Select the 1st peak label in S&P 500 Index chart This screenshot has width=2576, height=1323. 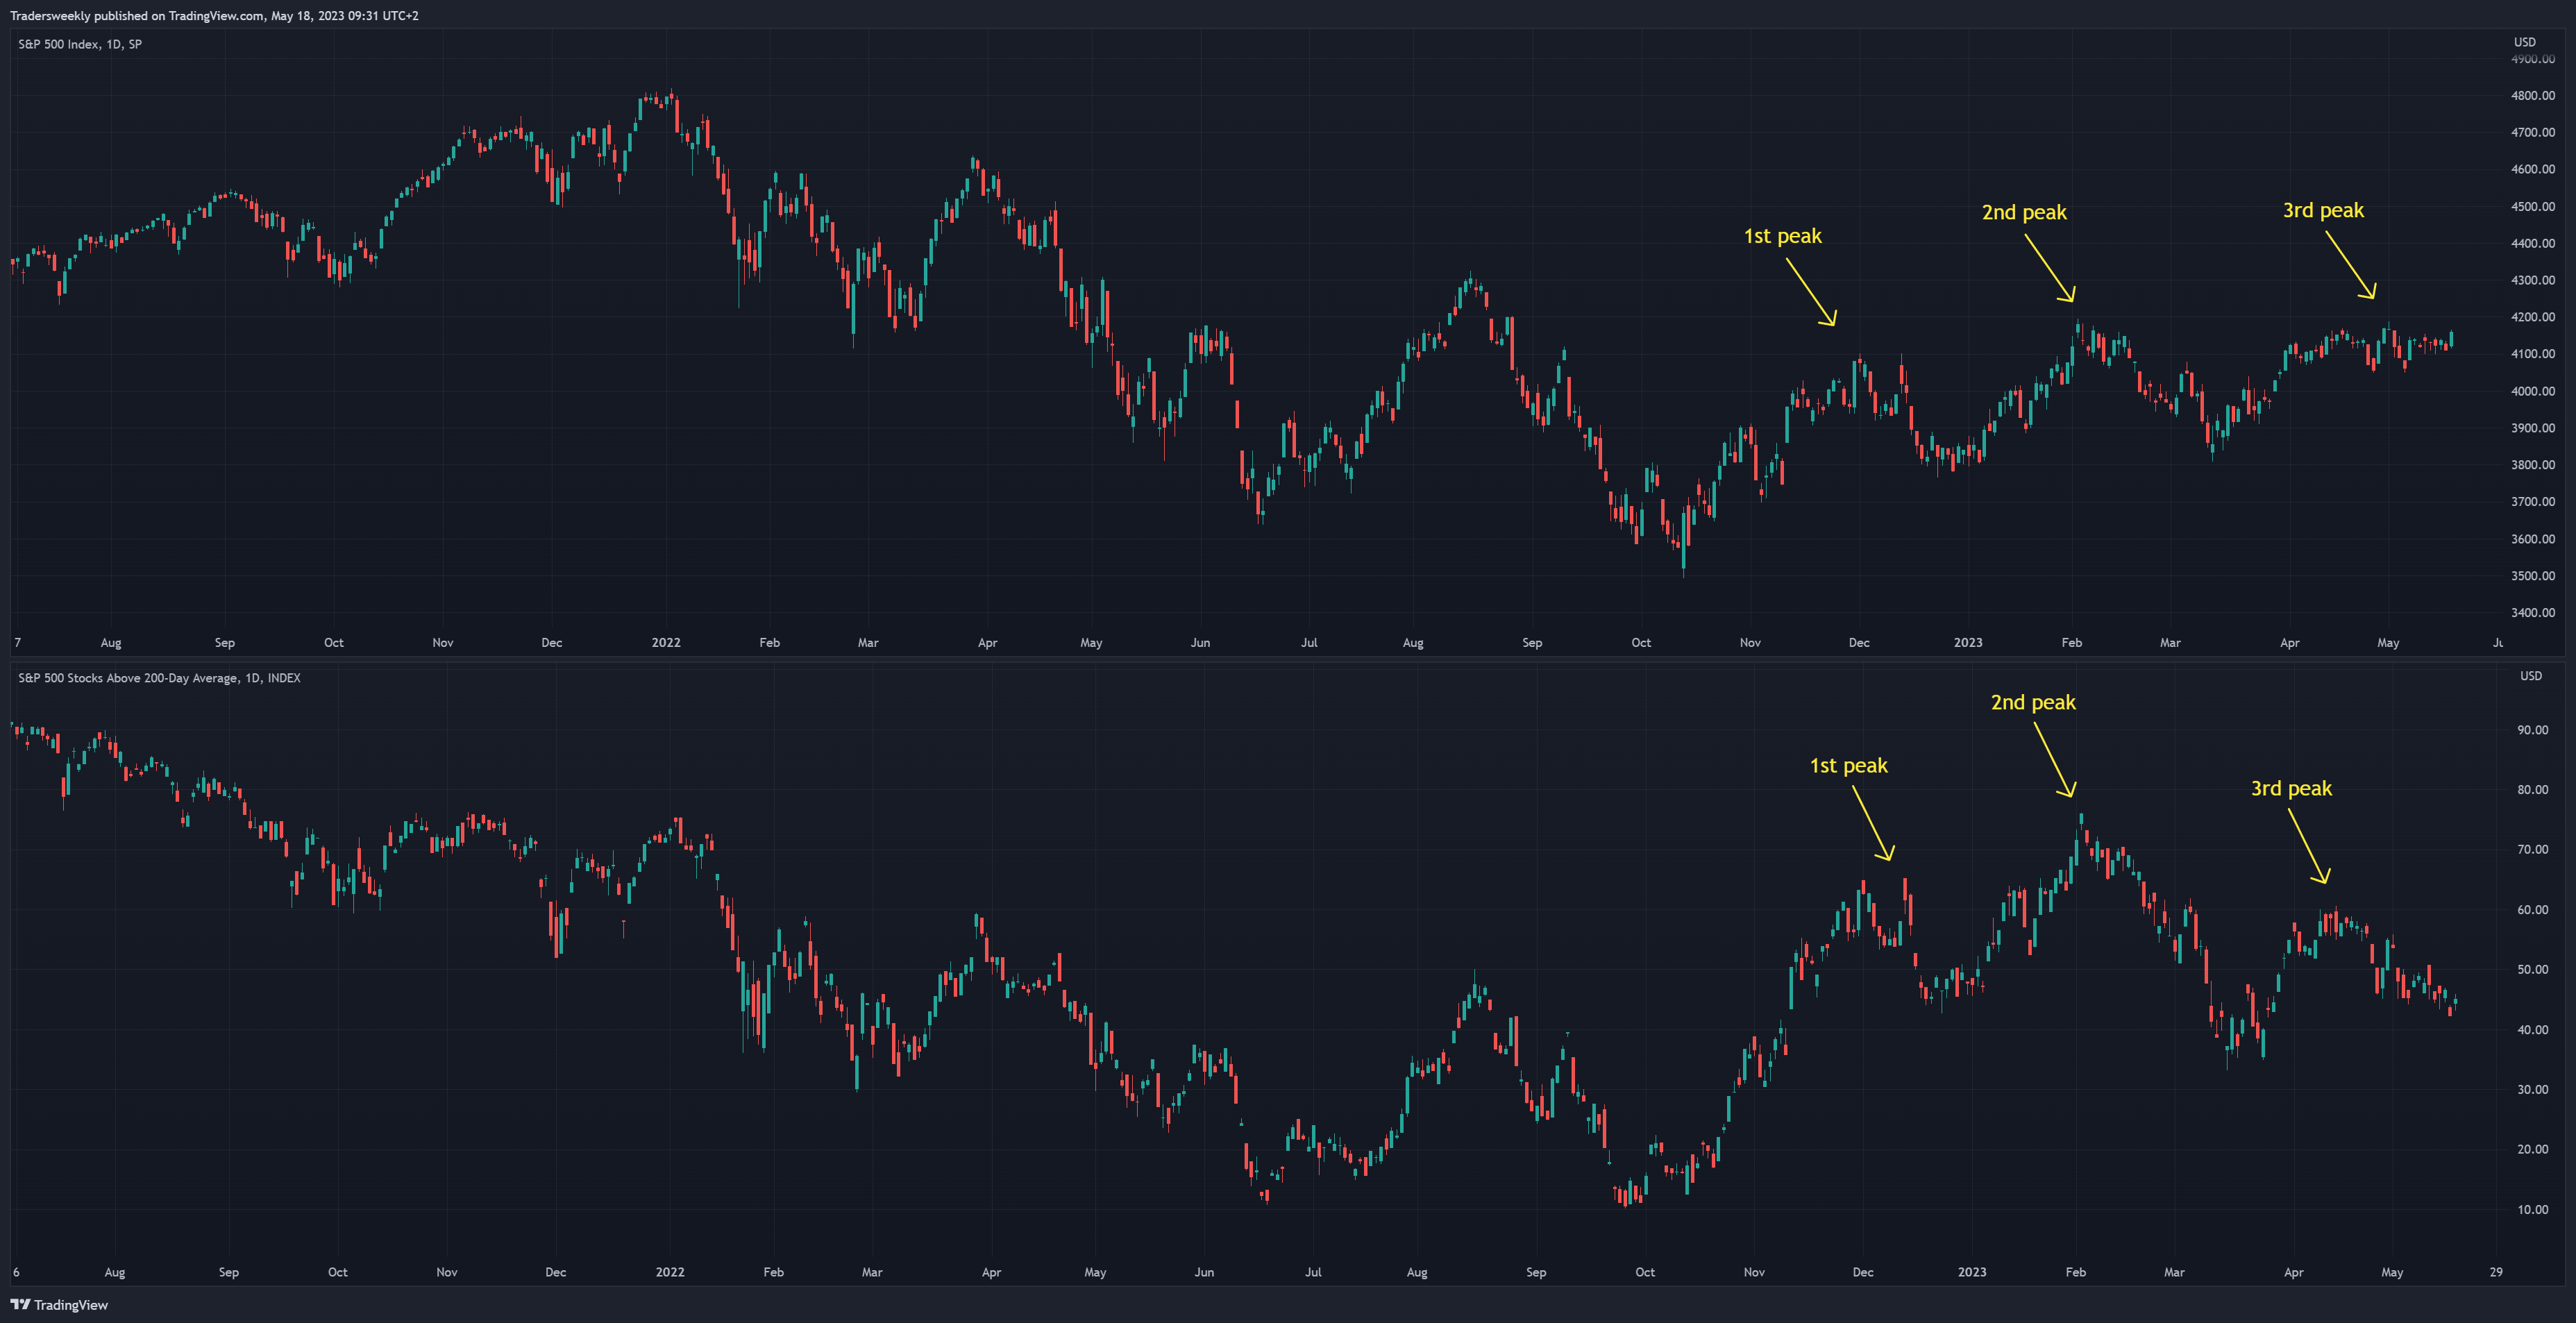click(1783, 237)
